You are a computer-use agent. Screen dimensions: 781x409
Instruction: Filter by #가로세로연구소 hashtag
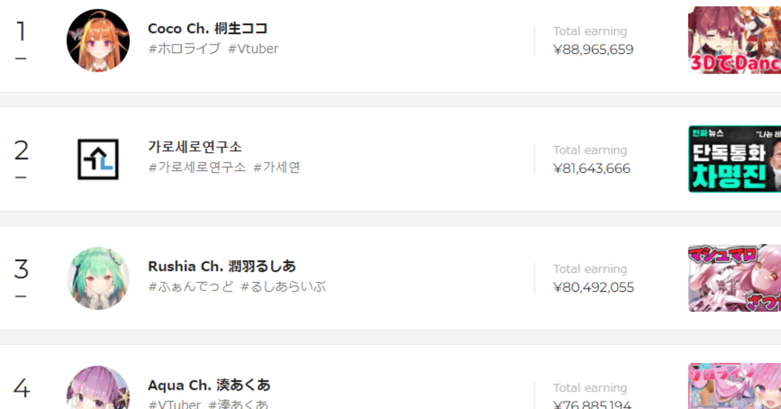(x=197, y=167)
